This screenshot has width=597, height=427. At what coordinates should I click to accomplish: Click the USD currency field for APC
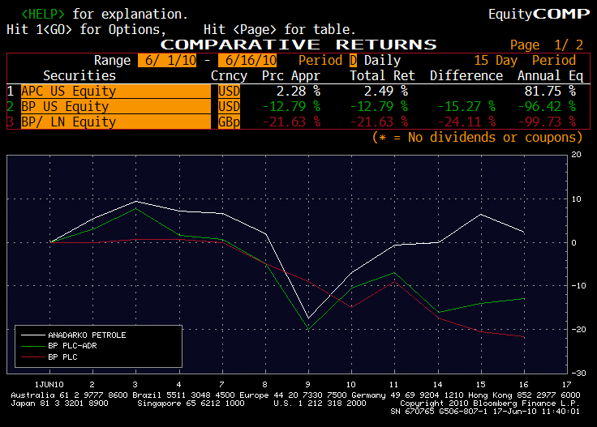(230, 92)
